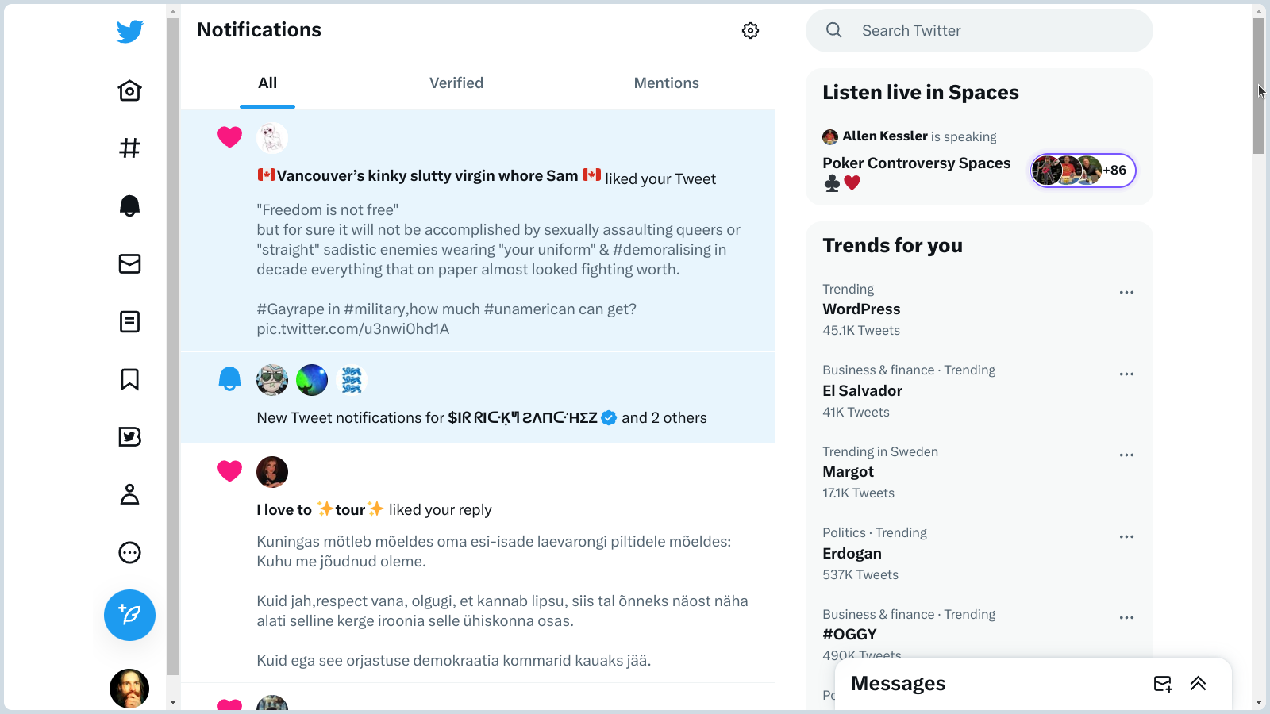Open Lists icon in sidebar
The height and width of the screenshot is (714, 1270).
click(129, 321)
